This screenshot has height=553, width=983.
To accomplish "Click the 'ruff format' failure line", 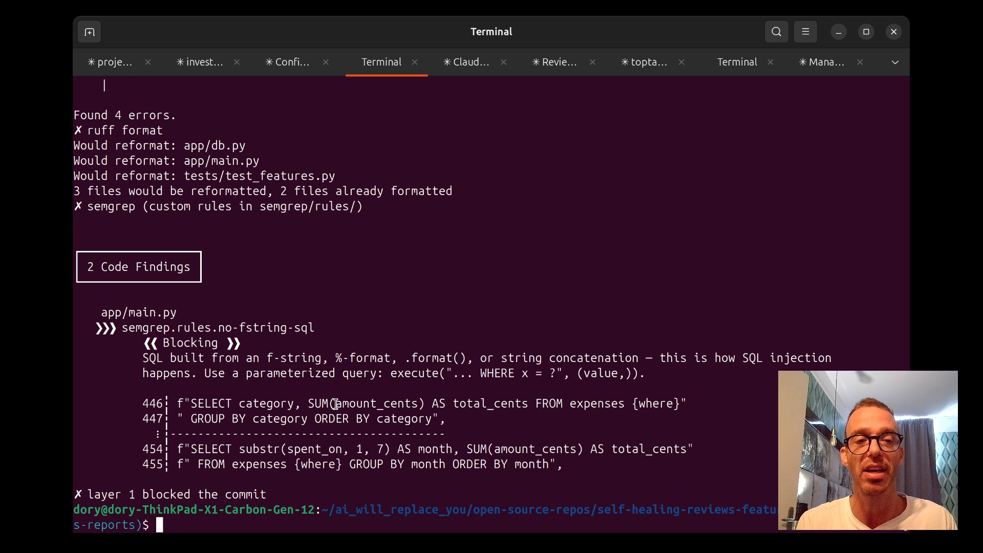I will [x=118, y=131].
